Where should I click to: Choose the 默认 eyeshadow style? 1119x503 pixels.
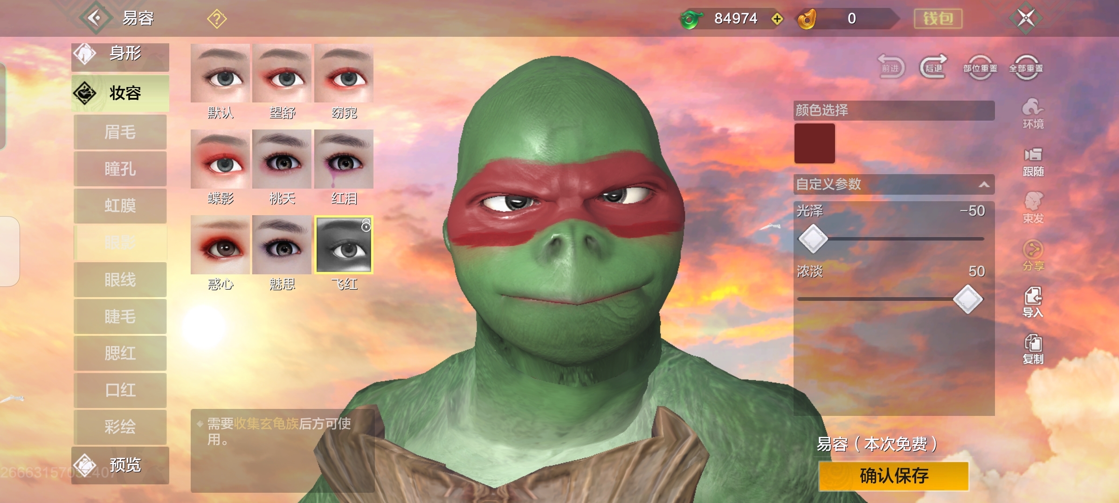[x=220, y=73]
